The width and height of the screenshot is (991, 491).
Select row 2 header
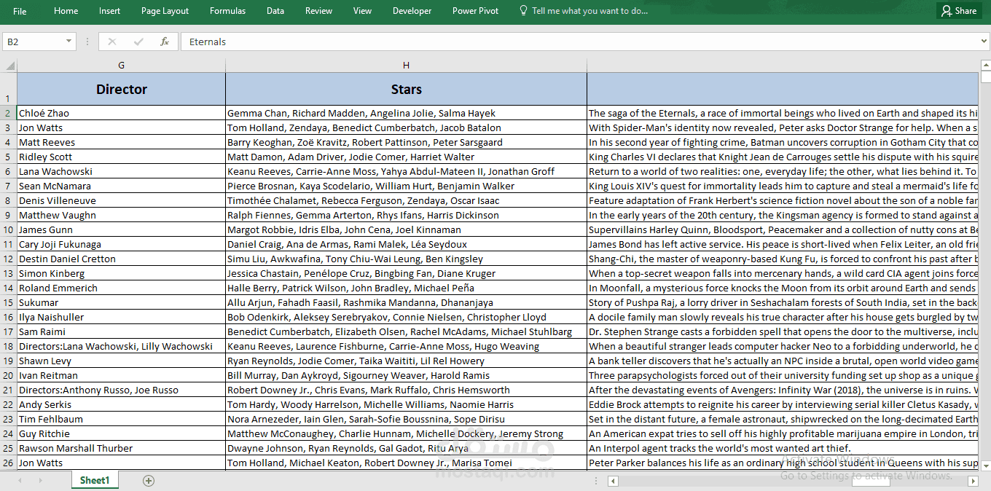8,113
